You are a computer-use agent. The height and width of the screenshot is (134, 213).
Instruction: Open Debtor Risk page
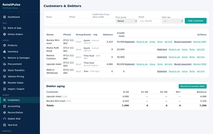point(20,119)
